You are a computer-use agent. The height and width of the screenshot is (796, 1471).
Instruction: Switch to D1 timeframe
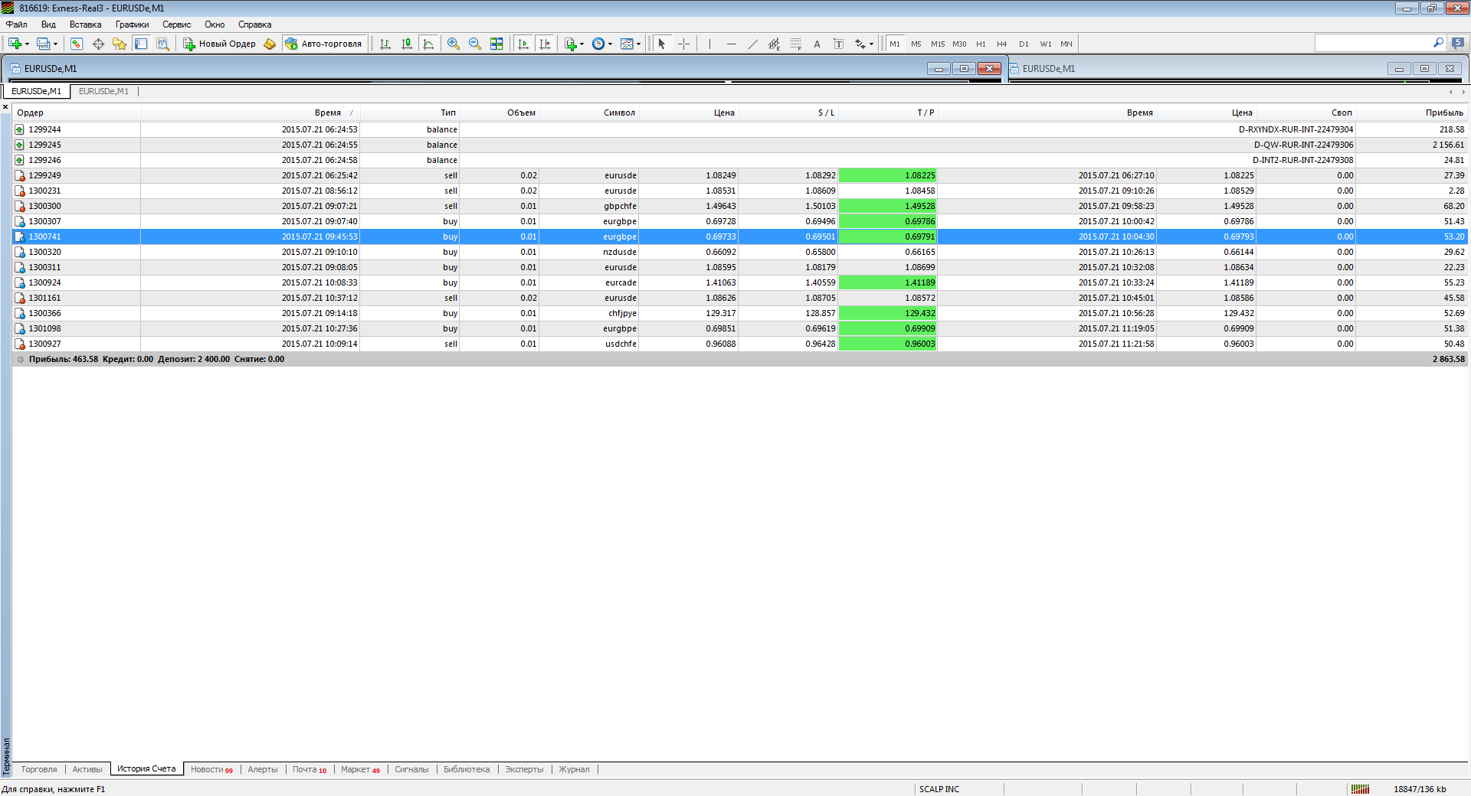(1024, 44)
